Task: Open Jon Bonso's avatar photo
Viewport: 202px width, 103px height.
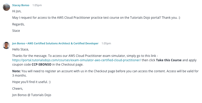Action: point(6,45)
